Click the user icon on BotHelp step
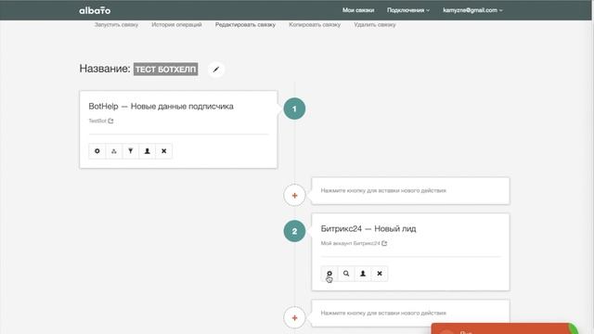Image resolution: width=594 pixels, height=334 pixels. pos(148,151)
